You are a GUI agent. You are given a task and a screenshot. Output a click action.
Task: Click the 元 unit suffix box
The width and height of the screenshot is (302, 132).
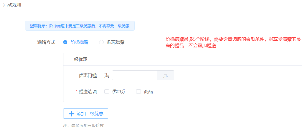tap(166, 75)
